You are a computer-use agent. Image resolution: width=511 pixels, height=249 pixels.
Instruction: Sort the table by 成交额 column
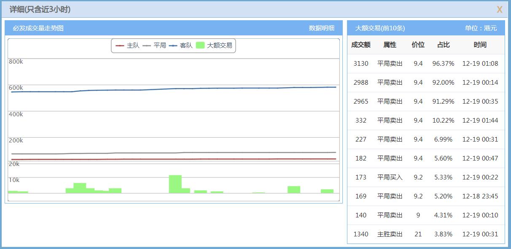coord(360,45)
